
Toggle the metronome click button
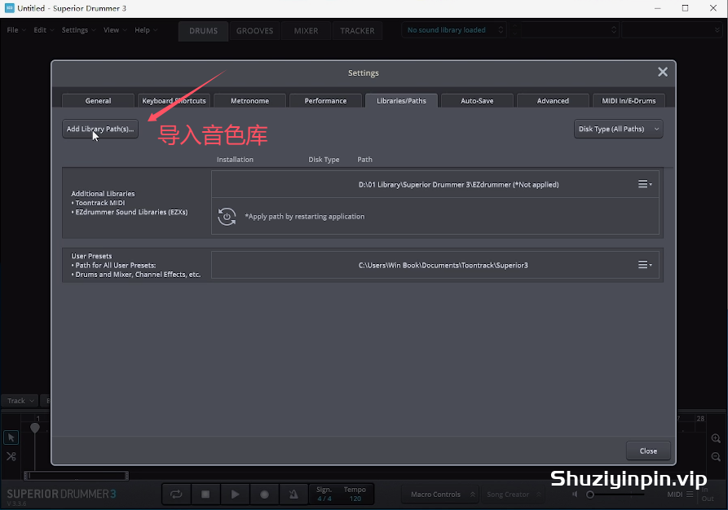tap(293, 495)
